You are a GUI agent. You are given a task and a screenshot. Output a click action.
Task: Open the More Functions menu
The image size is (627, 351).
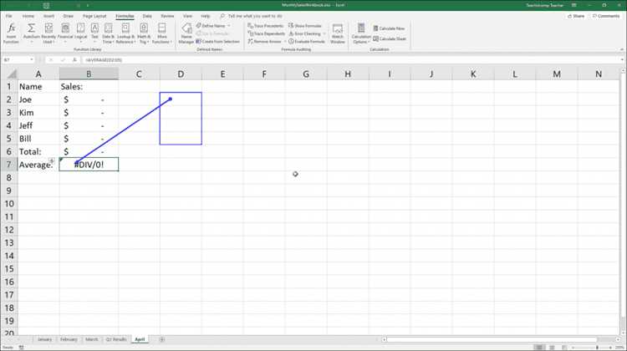coord(161,33)
